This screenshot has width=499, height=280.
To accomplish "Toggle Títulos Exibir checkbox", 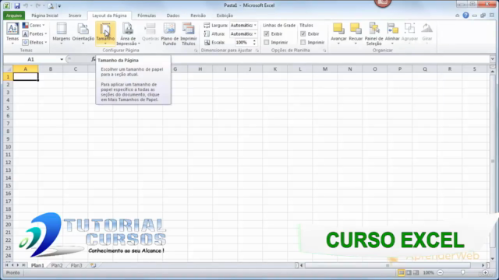I will coord(303,33).
